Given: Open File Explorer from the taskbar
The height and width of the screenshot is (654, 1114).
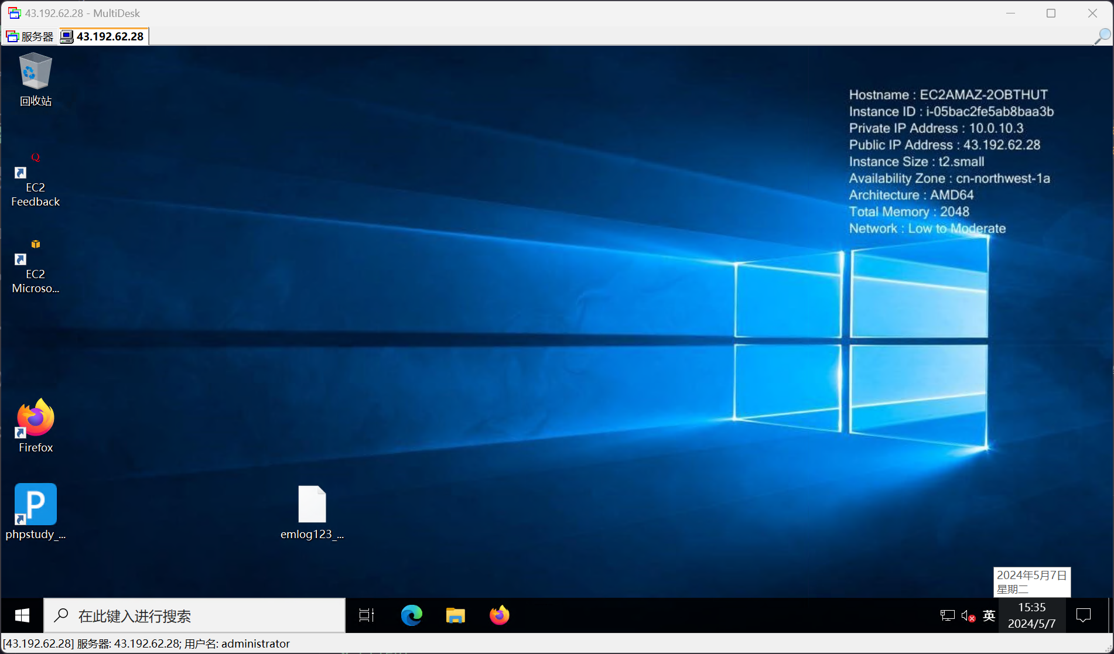Looking at the screenshot, I should 456,615.
